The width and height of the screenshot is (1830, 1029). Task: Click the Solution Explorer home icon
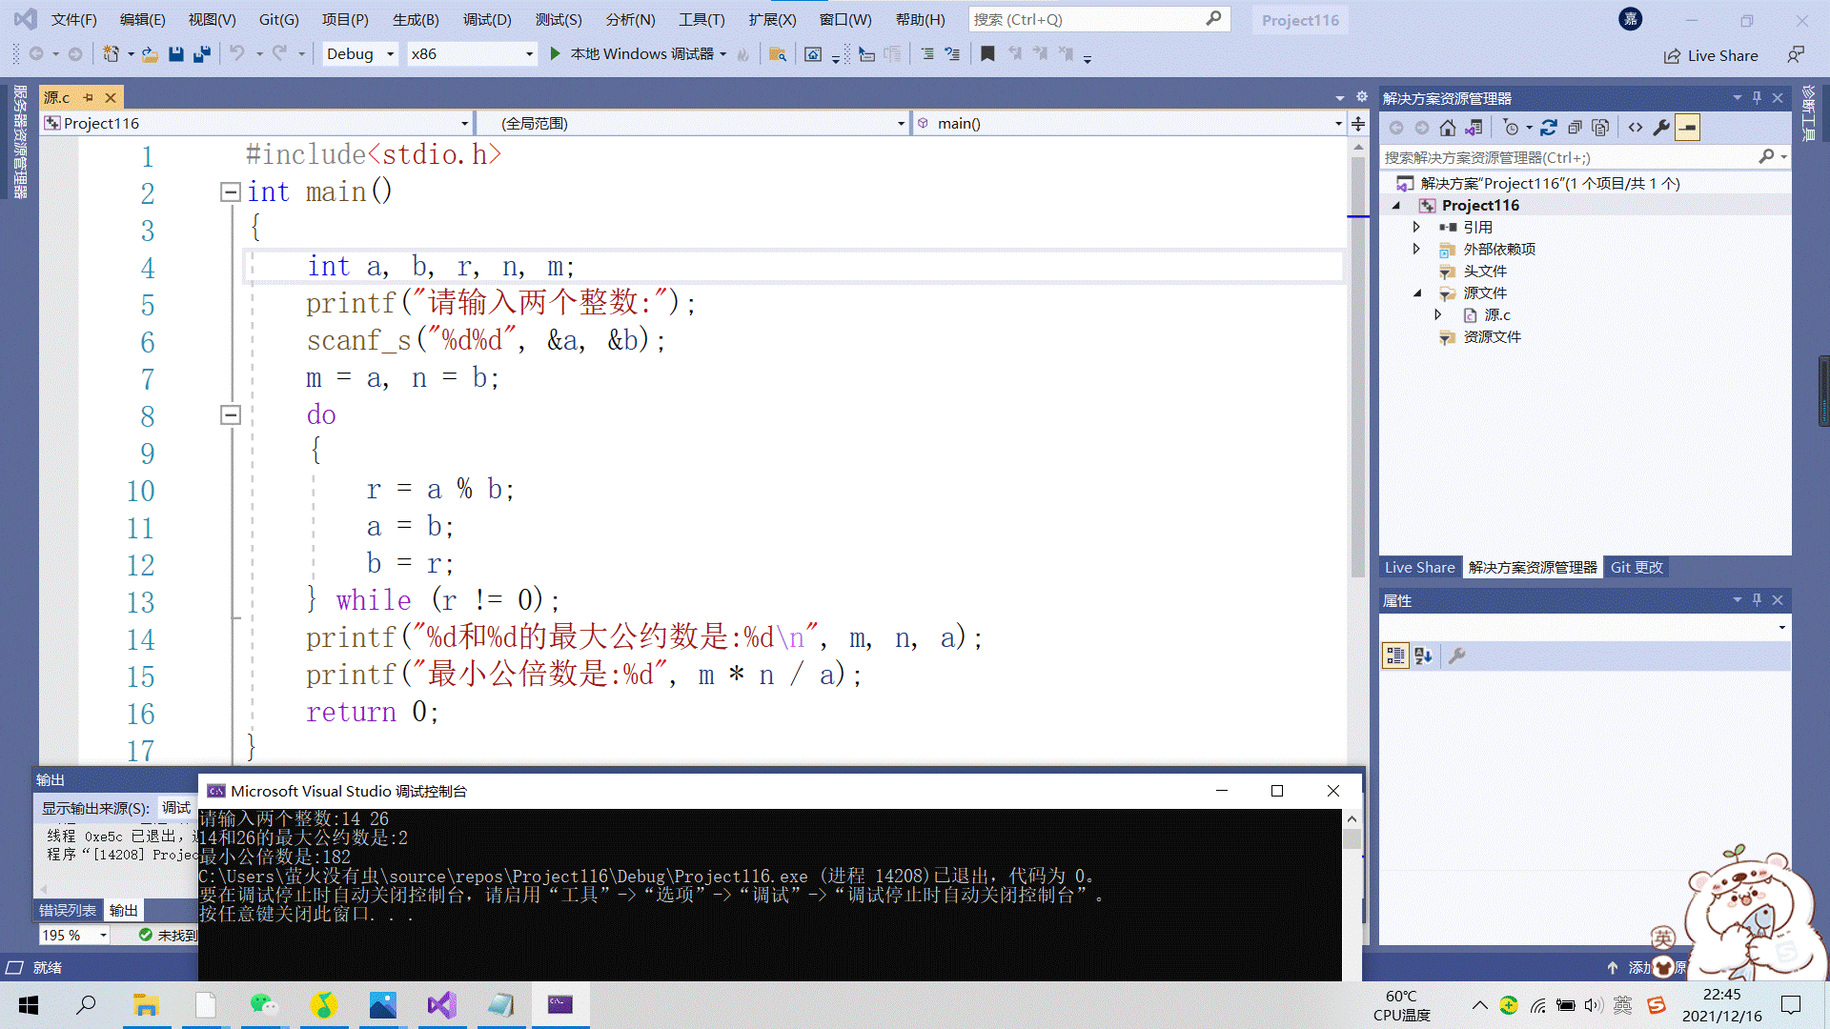tap(1448, 128)
